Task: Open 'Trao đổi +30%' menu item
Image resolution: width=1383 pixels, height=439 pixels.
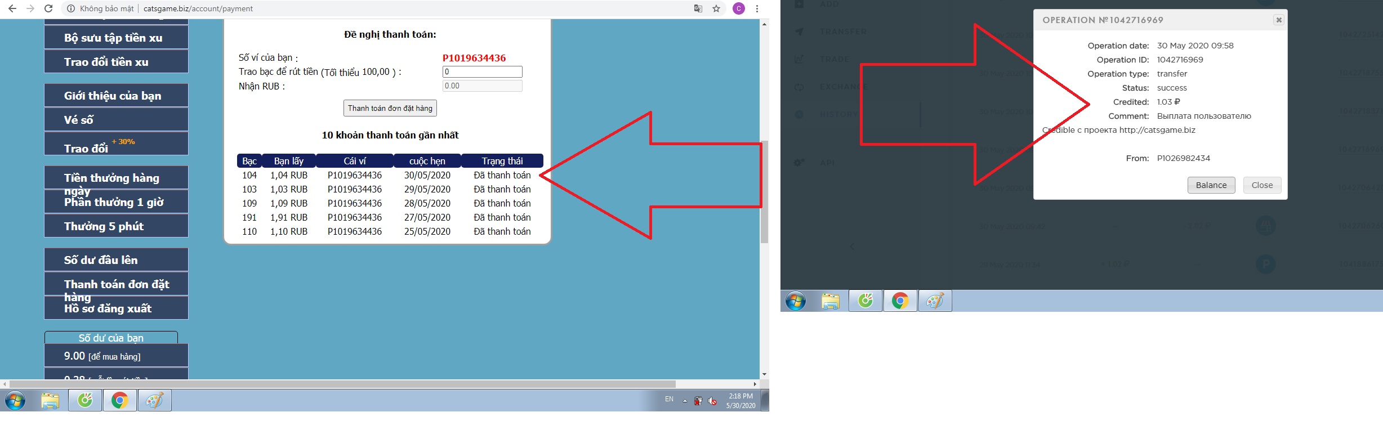Action: pyautogui.click(x=116, y=144)
